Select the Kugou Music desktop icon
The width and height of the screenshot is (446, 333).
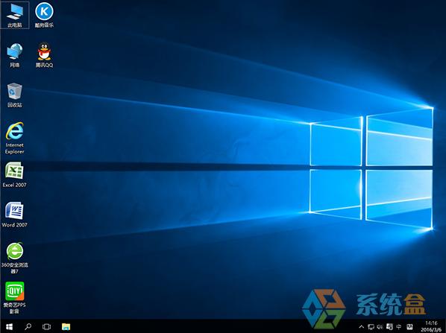[x=44, y=15]
